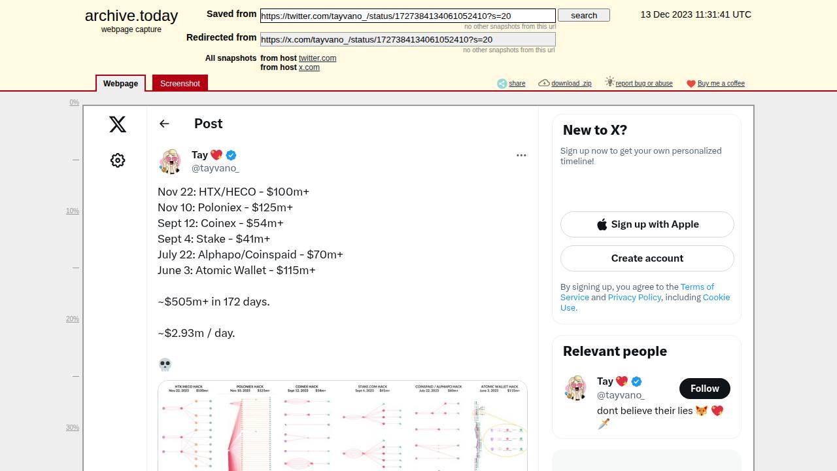Image resolution: width=837 pixels, height=471 pixels.
Task: Open the hack flow chart image
Action: 343,426
